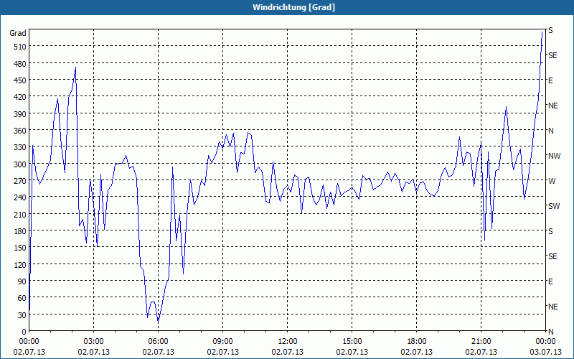Click the 30 y-axis value
This screenshot has height=359, width=574.
pyautogui.click(x=22, y=315)
